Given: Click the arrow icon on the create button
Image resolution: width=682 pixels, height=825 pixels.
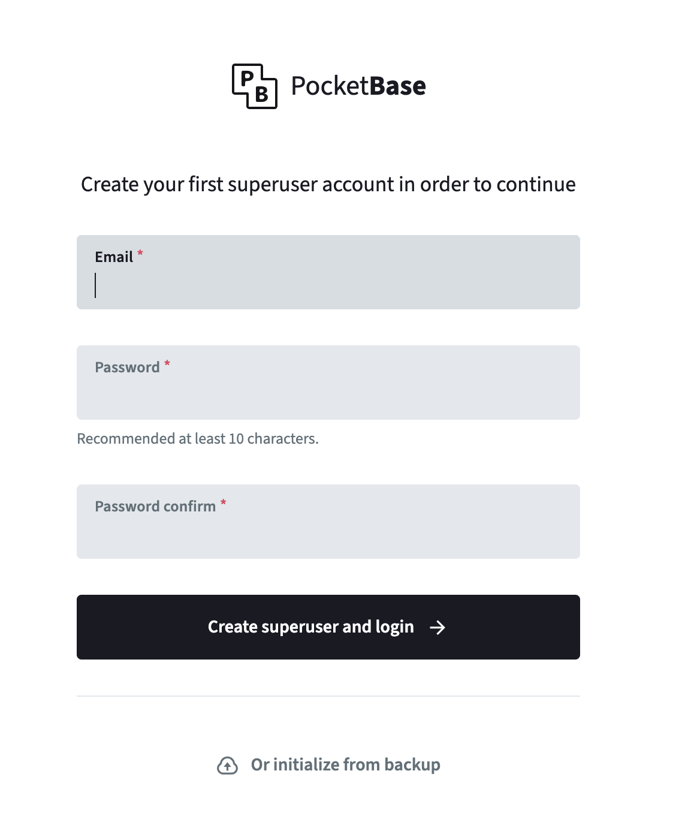Looking at the screenshot, I should click(437, 627).
